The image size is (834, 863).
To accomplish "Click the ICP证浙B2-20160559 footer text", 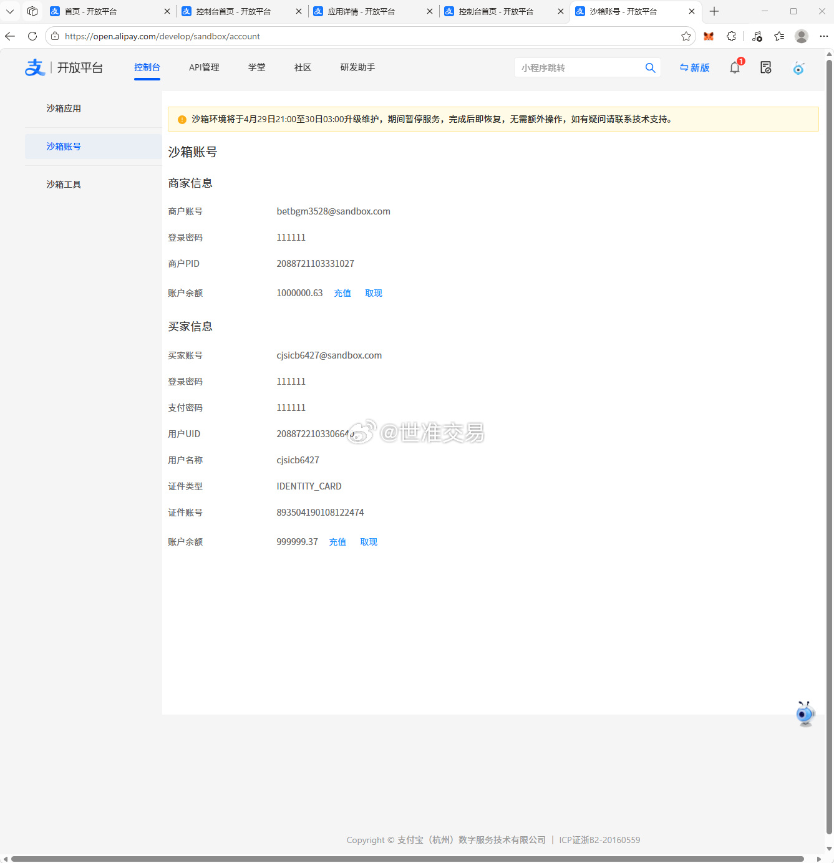I will [599, 840].
